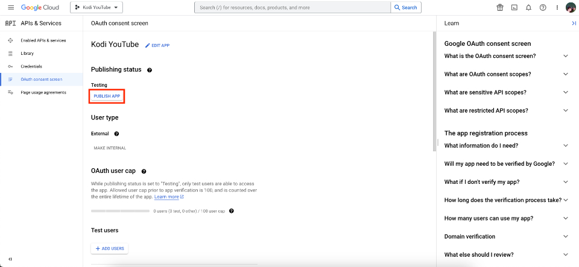Click EDIT APP next to Kodi YouTube
Viewport: 579px width, 267px height.
click(157, 45)
